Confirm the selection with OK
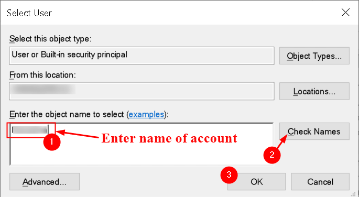The width and height of the screenshot is (359, 197). click(x=256, y=182)
